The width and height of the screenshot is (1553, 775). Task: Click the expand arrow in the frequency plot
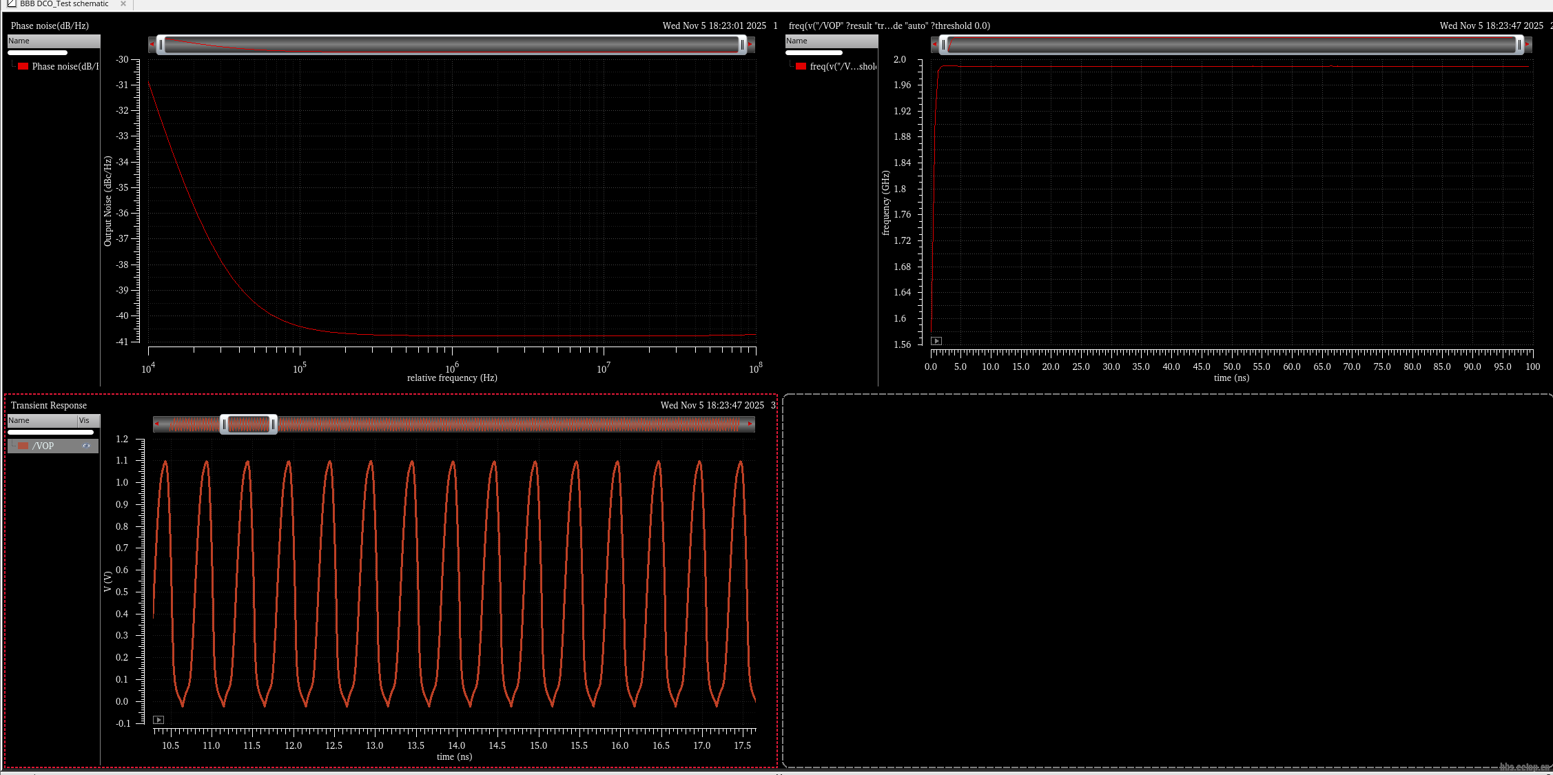click(x=936, y=341)
